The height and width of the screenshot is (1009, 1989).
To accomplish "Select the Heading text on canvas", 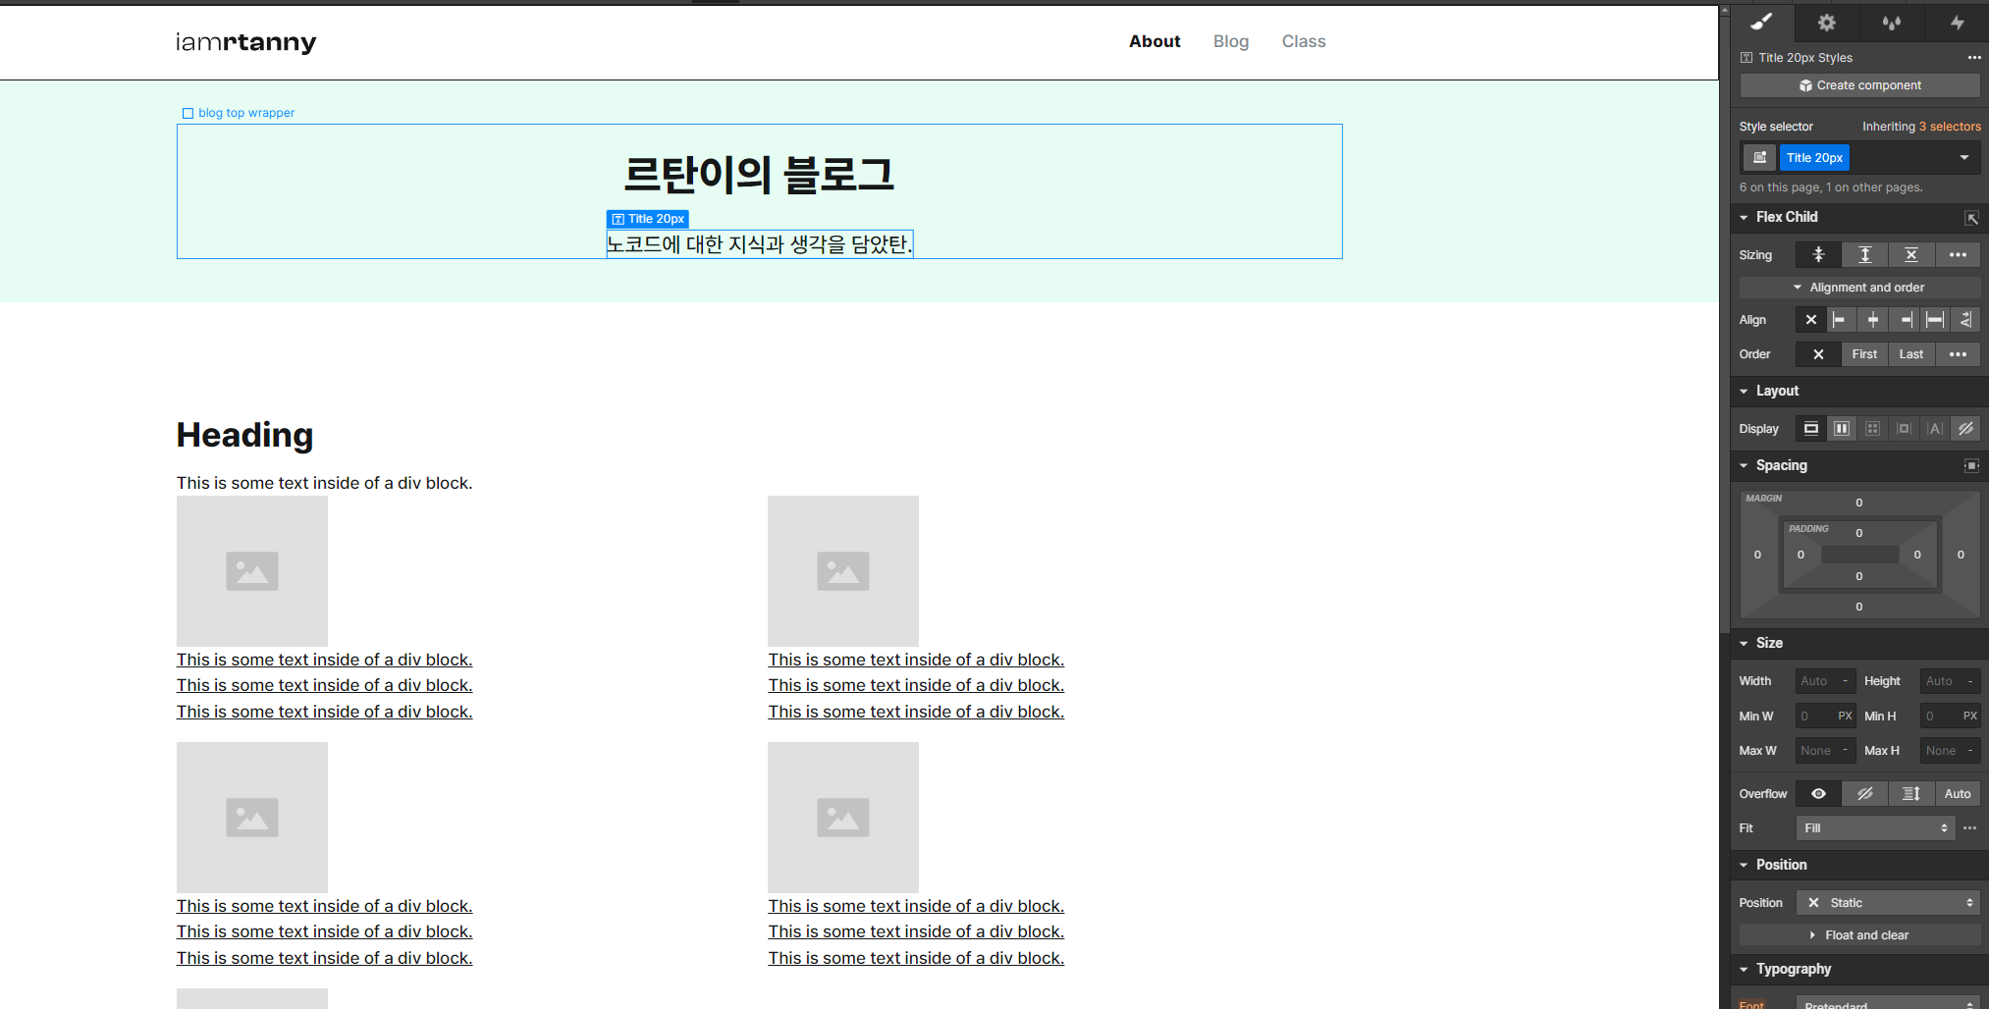I will (x=245, y=435).
